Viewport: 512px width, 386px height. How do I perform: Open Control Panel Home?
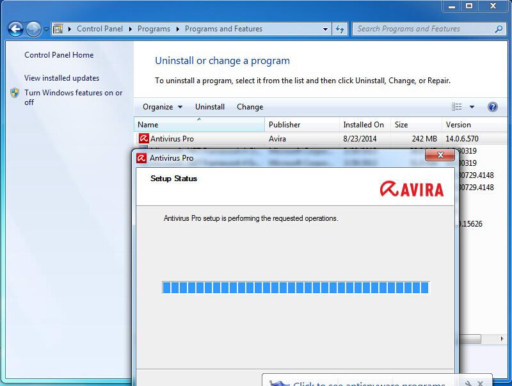(x=59, y=55)
